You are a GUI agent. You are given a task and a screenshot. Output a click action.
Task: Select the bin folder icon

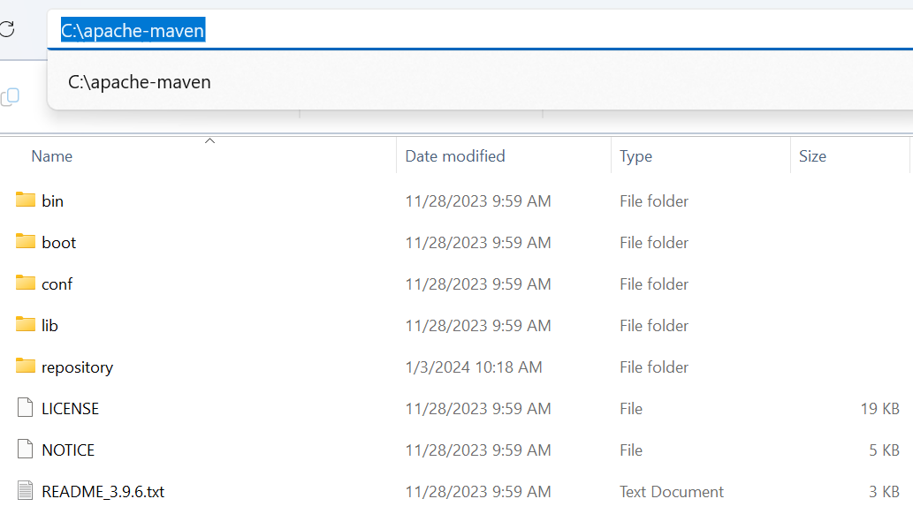point(25,200)
